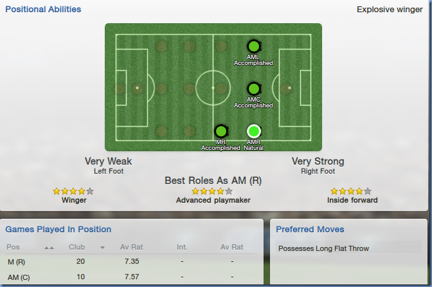The height and width of the screenshot is (287, 432).
Task: Select the Inside forward role label
Action: [x=351, y=200]
